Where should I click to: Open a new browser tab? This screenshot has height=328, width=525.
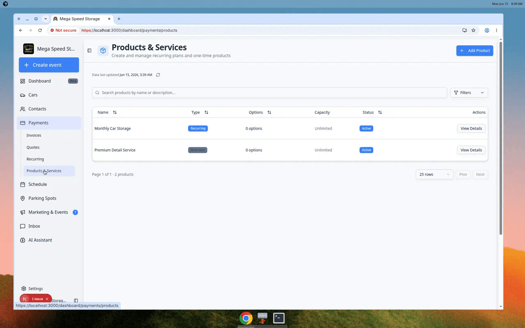coord(119,19)
